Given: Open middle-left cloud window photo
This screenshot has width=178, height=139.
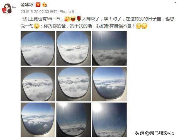Looking at the screenshot, I should coord(38,84).
